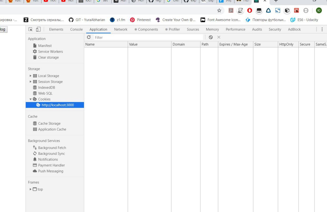Open the black cube extension icon

tap(287, 10)
